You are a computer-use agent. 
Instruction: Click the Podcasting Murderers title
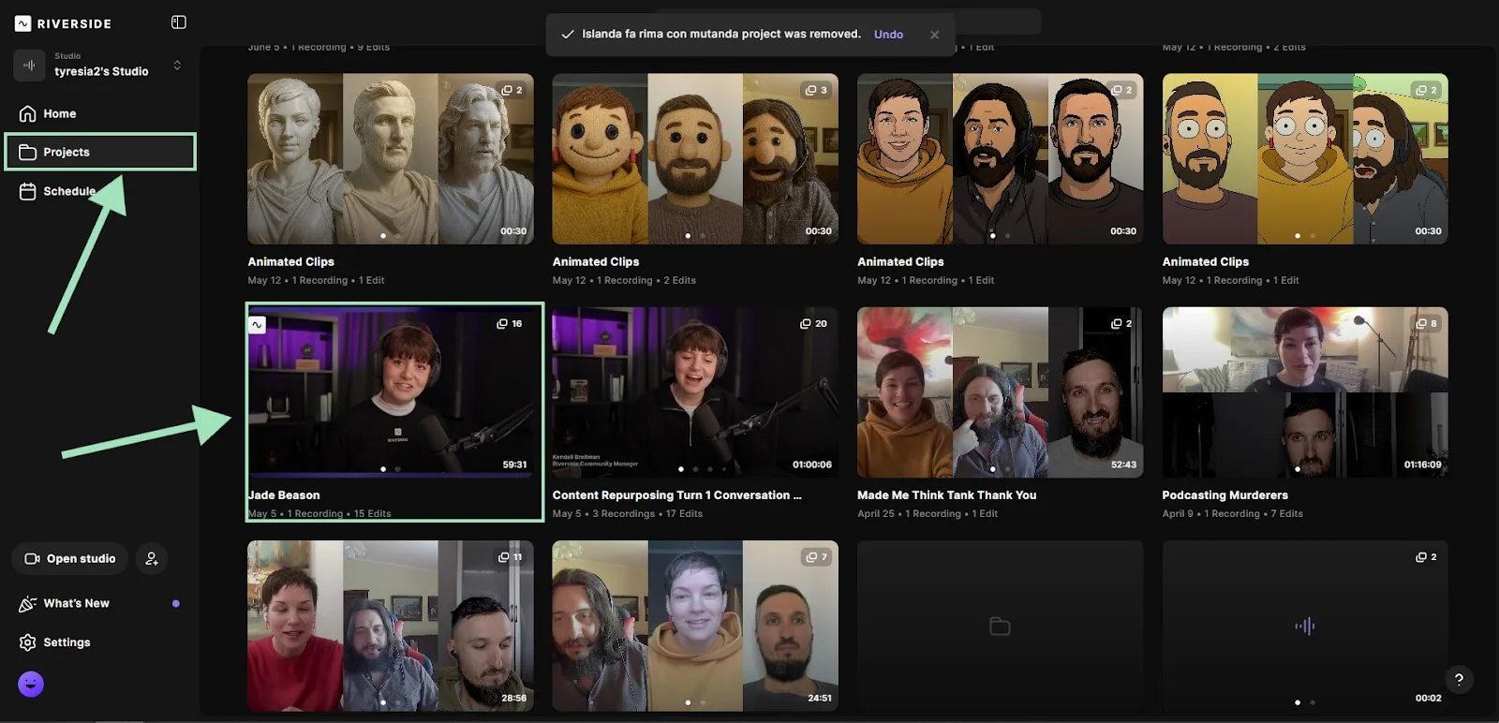click(1224, 495)
